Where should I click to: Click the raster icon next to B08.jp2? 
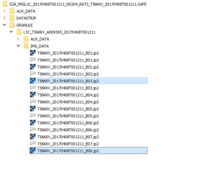click(x=33, y=151)
